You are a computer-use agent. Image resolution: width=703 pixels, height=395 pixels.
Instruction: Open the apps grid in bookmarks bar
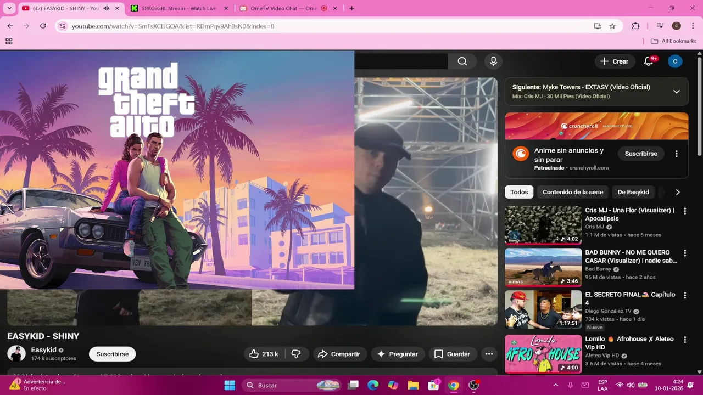(9, 41)
